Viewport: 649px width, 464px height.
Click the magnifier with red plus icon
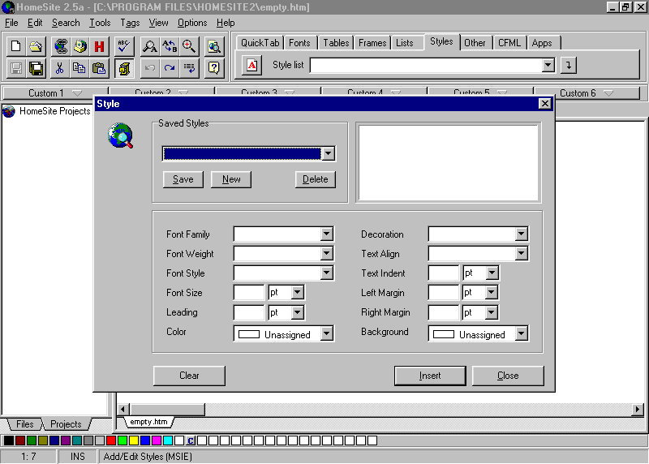click(x=189, y=46)
